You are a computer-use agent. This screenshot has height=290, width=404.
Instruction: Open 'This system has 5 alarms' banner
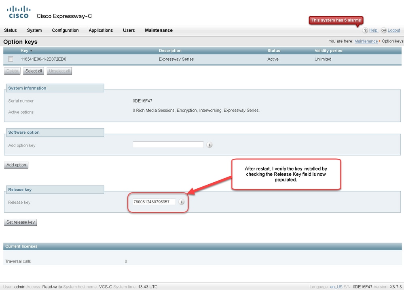[336, 20]
